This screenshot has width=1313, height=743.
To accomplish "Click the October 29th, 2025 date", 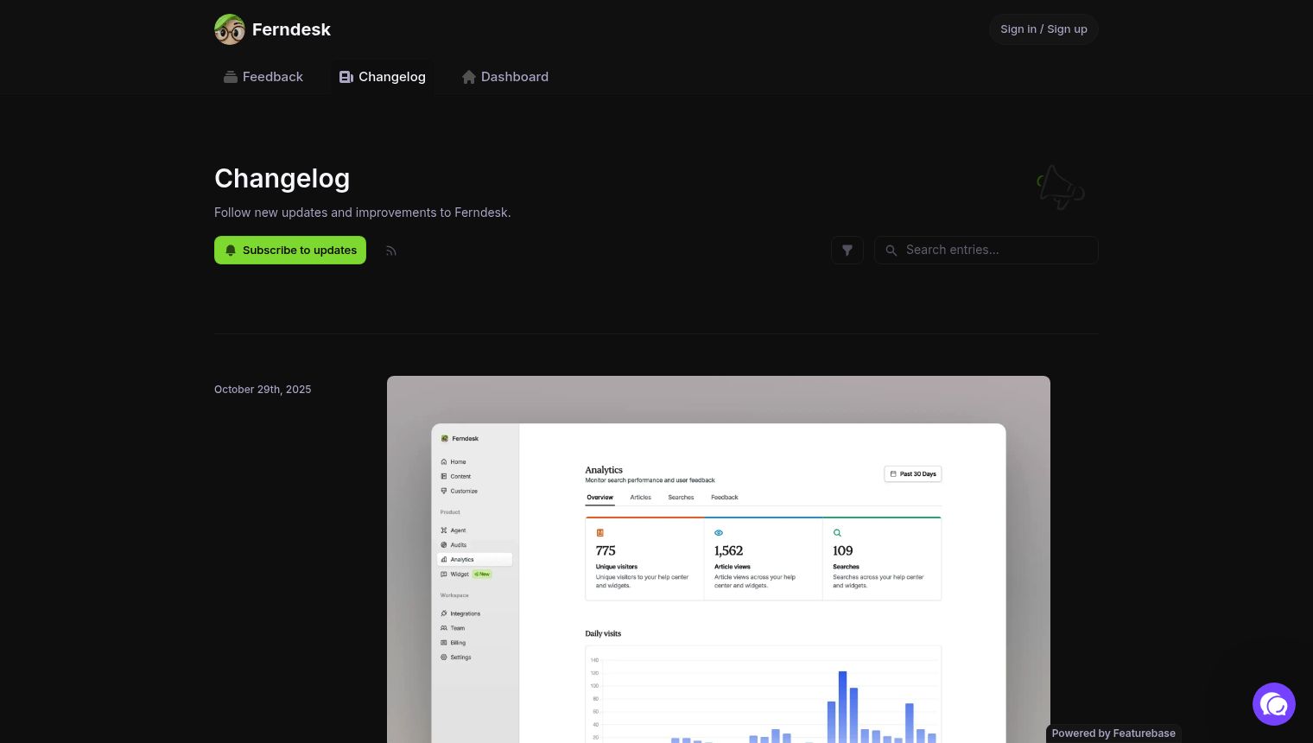I will (263, 389).
